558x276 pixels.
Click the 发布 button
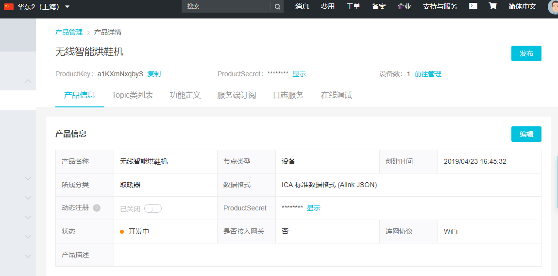pyautogui.click(x=526, y=53)
